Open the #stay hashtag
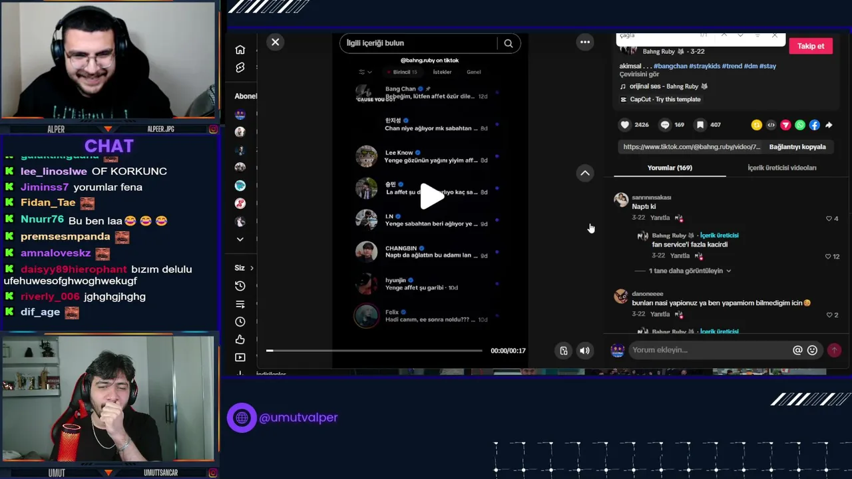This screenshot has width=852, height=479. pyautogui.click(x=767, y=66)
